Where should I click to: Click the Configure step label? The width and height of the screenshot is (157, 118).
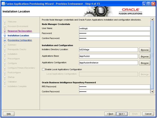point(12,63)
